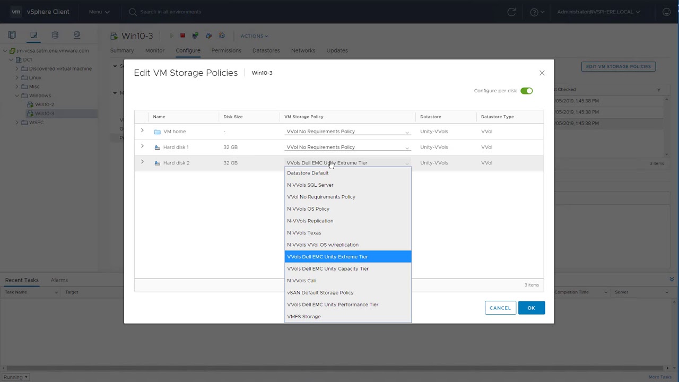
Task: Expand the VM home row
Action: click(142, 131)
